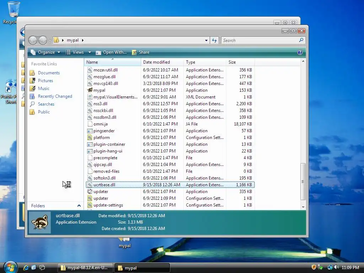The image size is (364, 273).
Task: Click the pingsender application icon
Action: click(x=90, y=131)
